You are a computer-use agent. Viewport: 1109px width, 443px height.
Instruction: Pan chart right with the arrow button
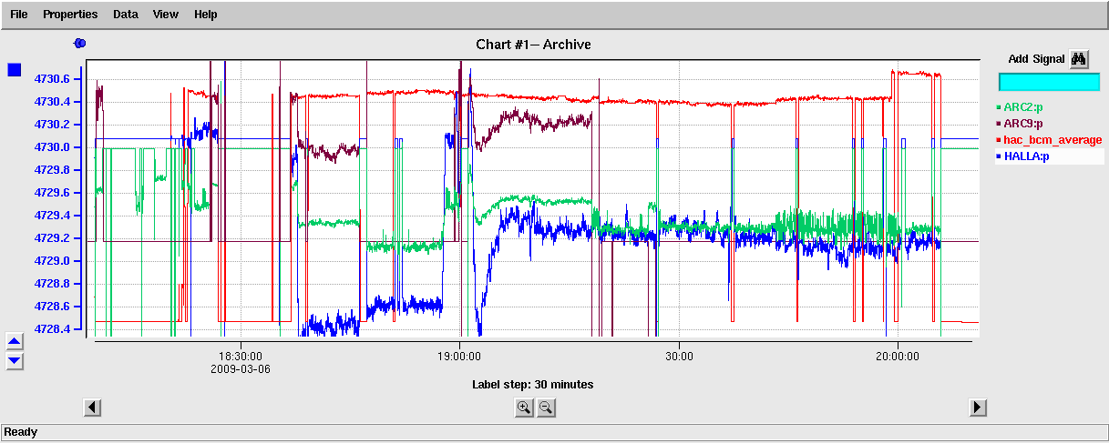(978, 408)
